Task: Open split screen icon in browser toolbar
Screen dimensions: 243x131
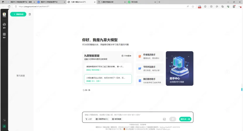Action: [x=211, y=6]
